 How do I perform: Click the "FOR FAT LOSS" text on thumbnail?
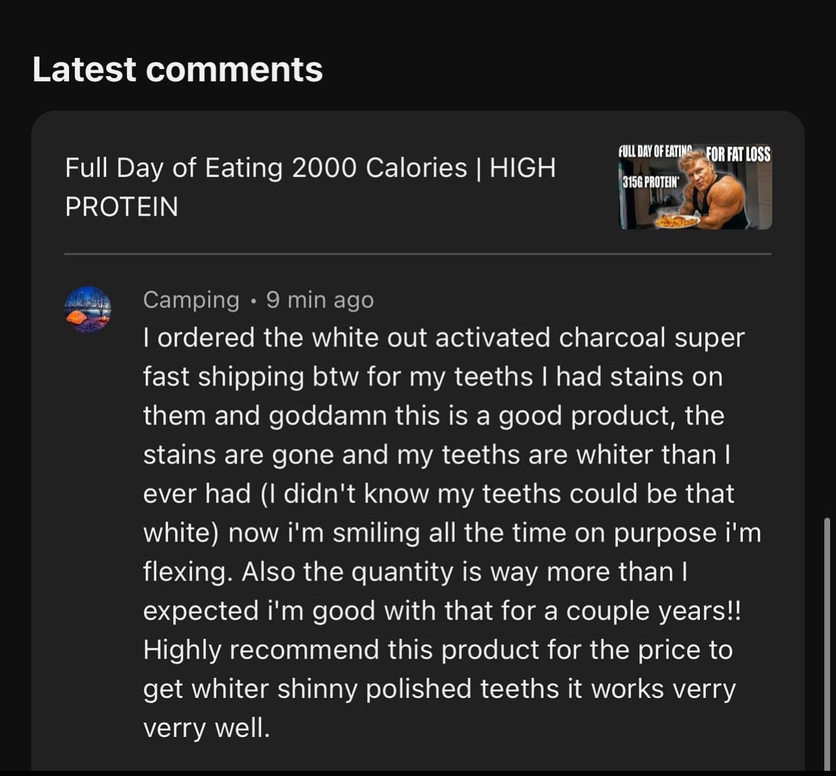738,155
